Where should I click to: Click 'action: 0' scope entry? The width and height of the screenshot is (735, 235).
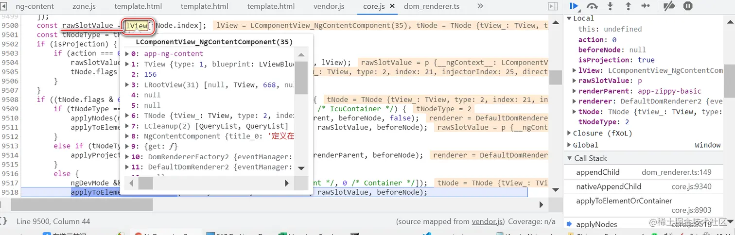point(597,40)
